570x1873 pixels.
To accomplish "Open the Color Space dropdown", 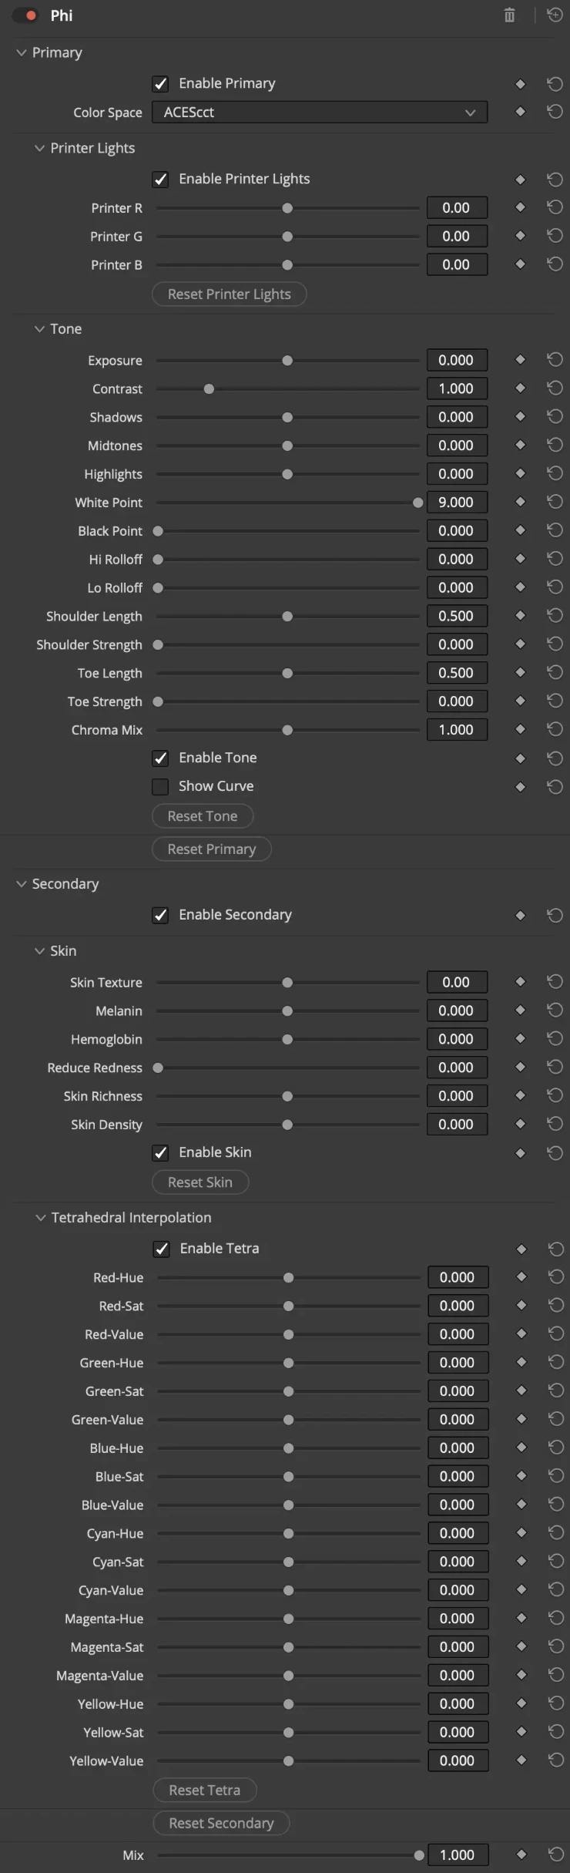I will tap(319, 112).
